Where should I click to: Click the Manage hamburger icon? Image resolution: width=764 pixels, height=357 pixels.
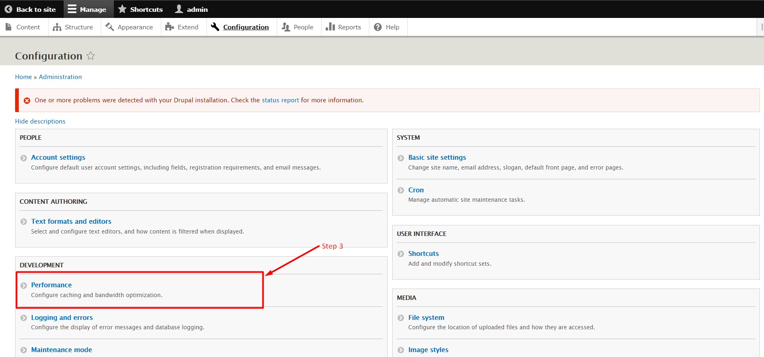(x=72, y=9)
